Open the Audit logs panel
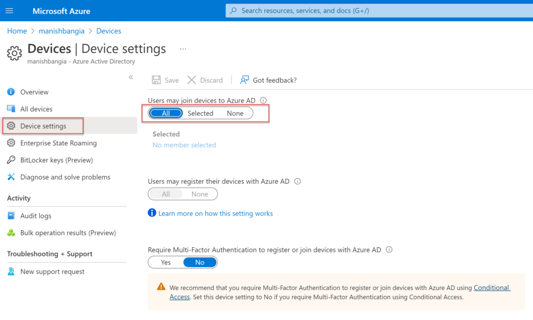 pos(12,216)
